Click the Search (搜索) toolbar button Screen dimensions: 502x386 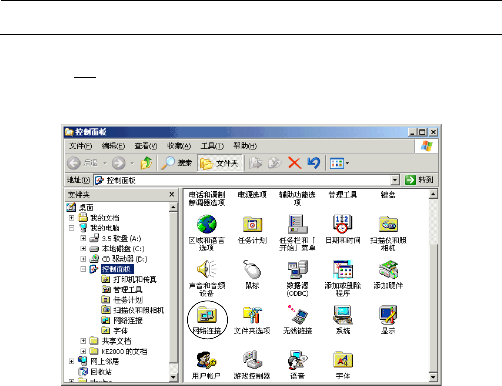[176, 163]
